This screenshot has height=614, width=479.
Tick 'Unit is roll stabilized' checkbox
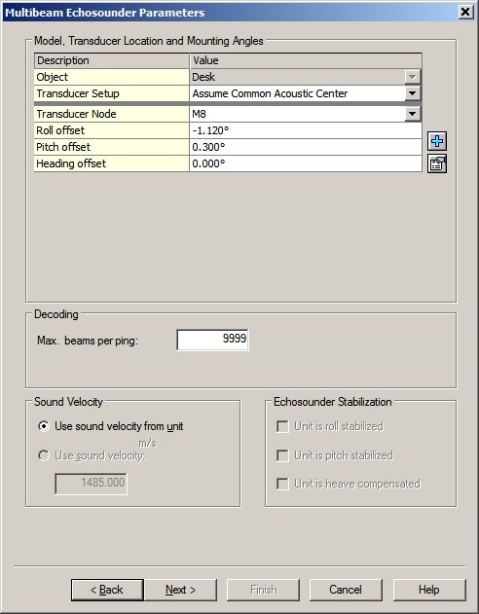[282, 426]
